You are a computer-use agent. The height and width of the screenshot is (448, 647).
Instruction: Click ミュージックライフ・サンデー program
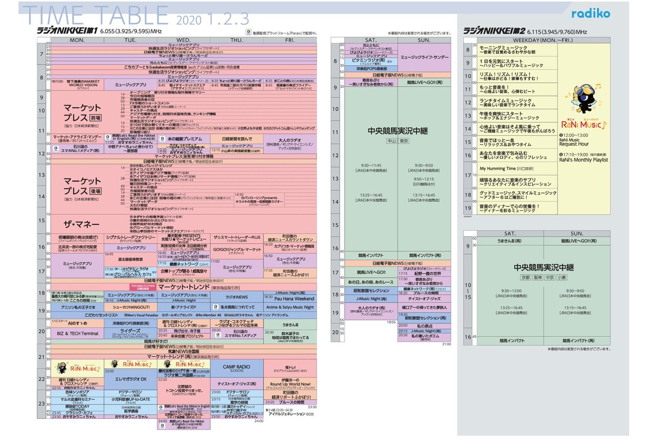424,57
